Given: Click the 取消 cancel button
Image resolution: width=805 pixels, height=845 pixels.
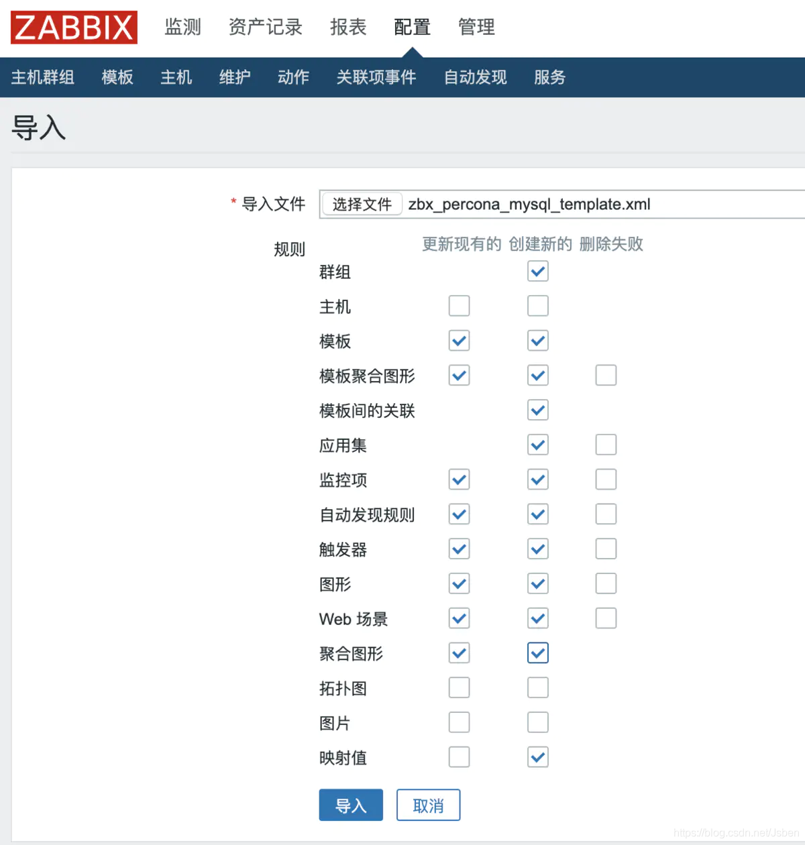Looking at the screenshot, I should pyautogui.click(x=428, y=805).
